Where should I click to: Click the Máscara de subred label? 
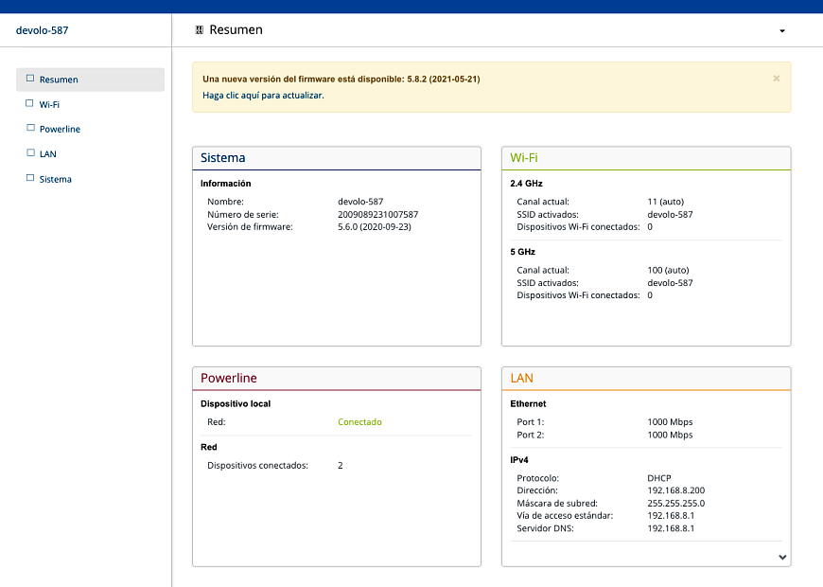pos(557,503)
